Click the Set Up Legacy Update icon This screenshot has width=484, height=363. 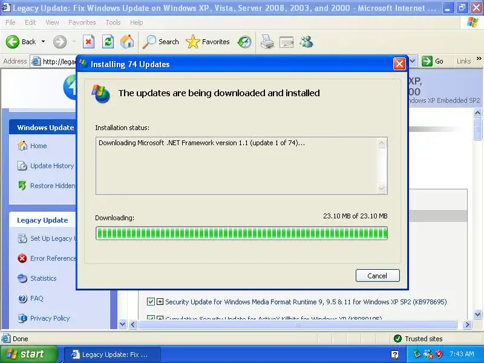tap(22, 238)
